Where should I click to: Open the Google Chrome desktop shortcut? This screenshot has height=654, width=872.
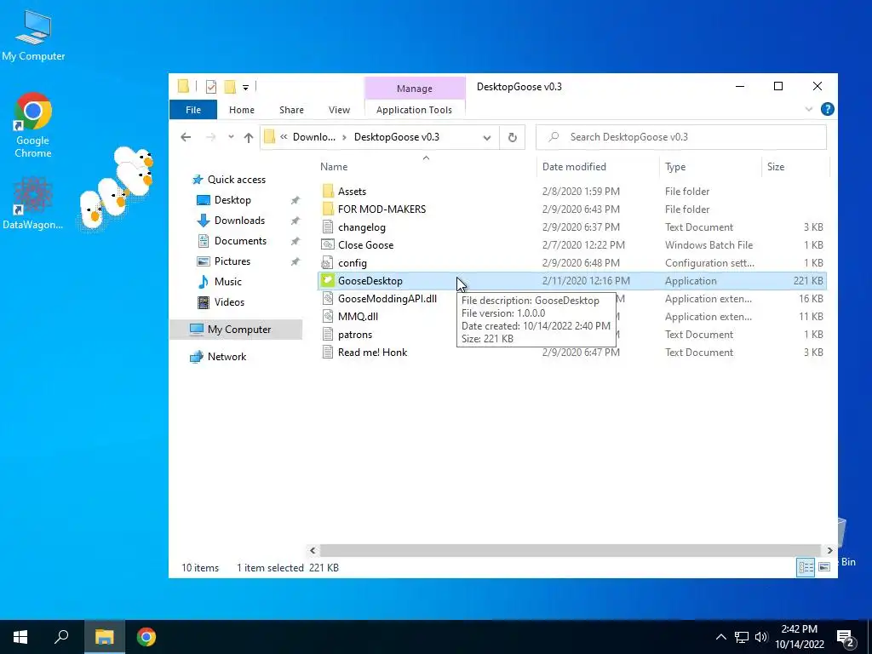coord(33,125)
